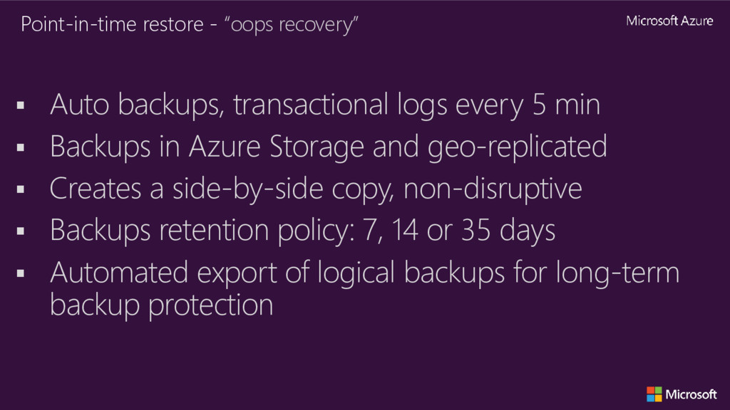The image size is (730, 410).
Task: Click the word "non-disruptive"
Action: tap(493, 189)
